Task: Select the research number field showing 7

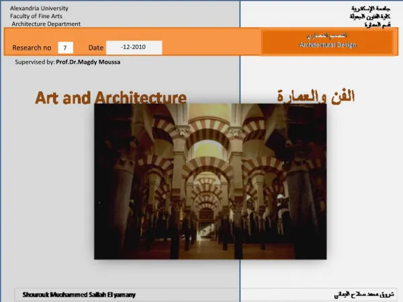Action: pyautogui.click(x=66, y=48)
